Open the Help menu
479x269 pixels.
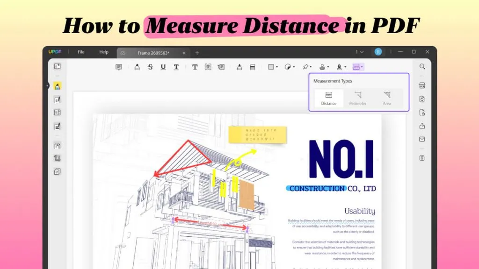coord(104,52)
